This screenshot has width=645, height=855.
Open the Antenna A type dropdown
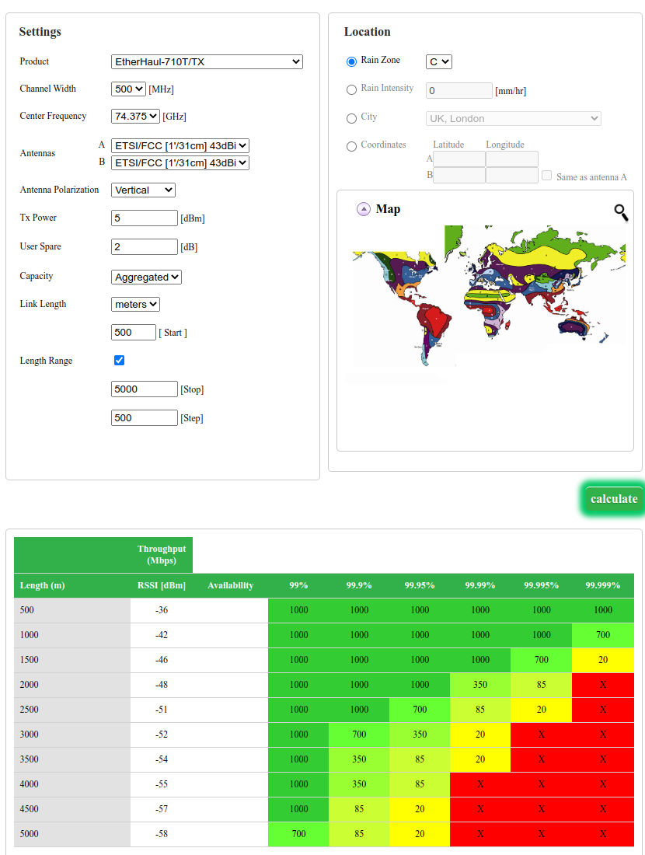pyautogui.click(x=180, y=145)
